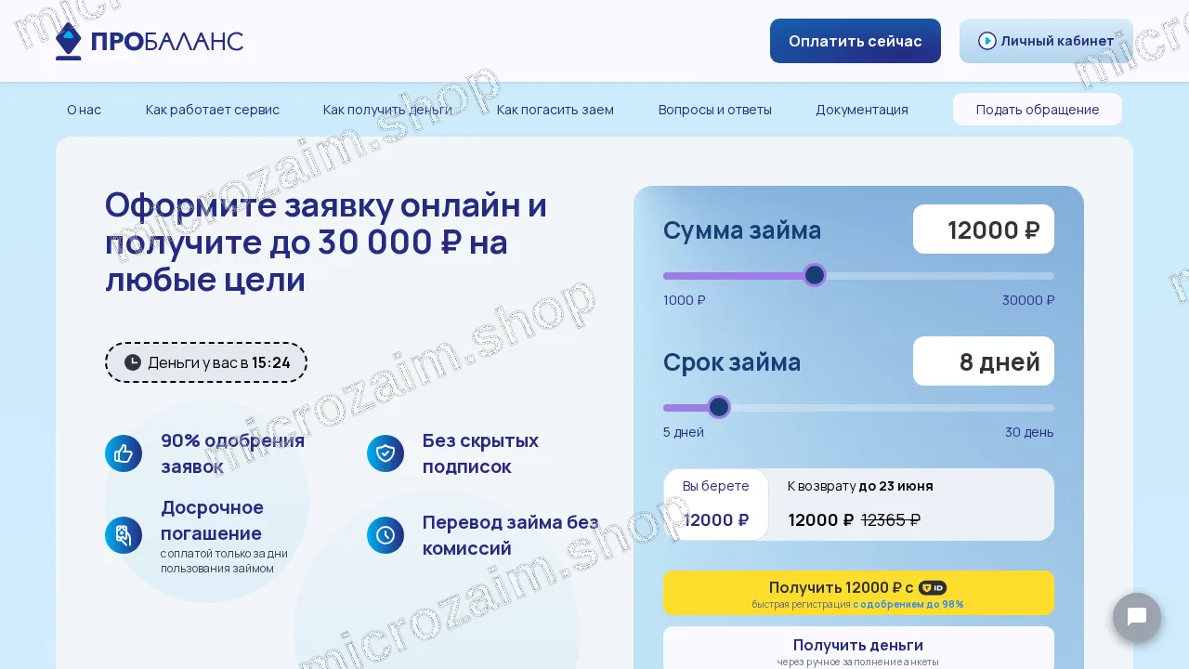Click the 30 день maximum label
This screenshot has width=1189, height=669.
coord(1029,432)
